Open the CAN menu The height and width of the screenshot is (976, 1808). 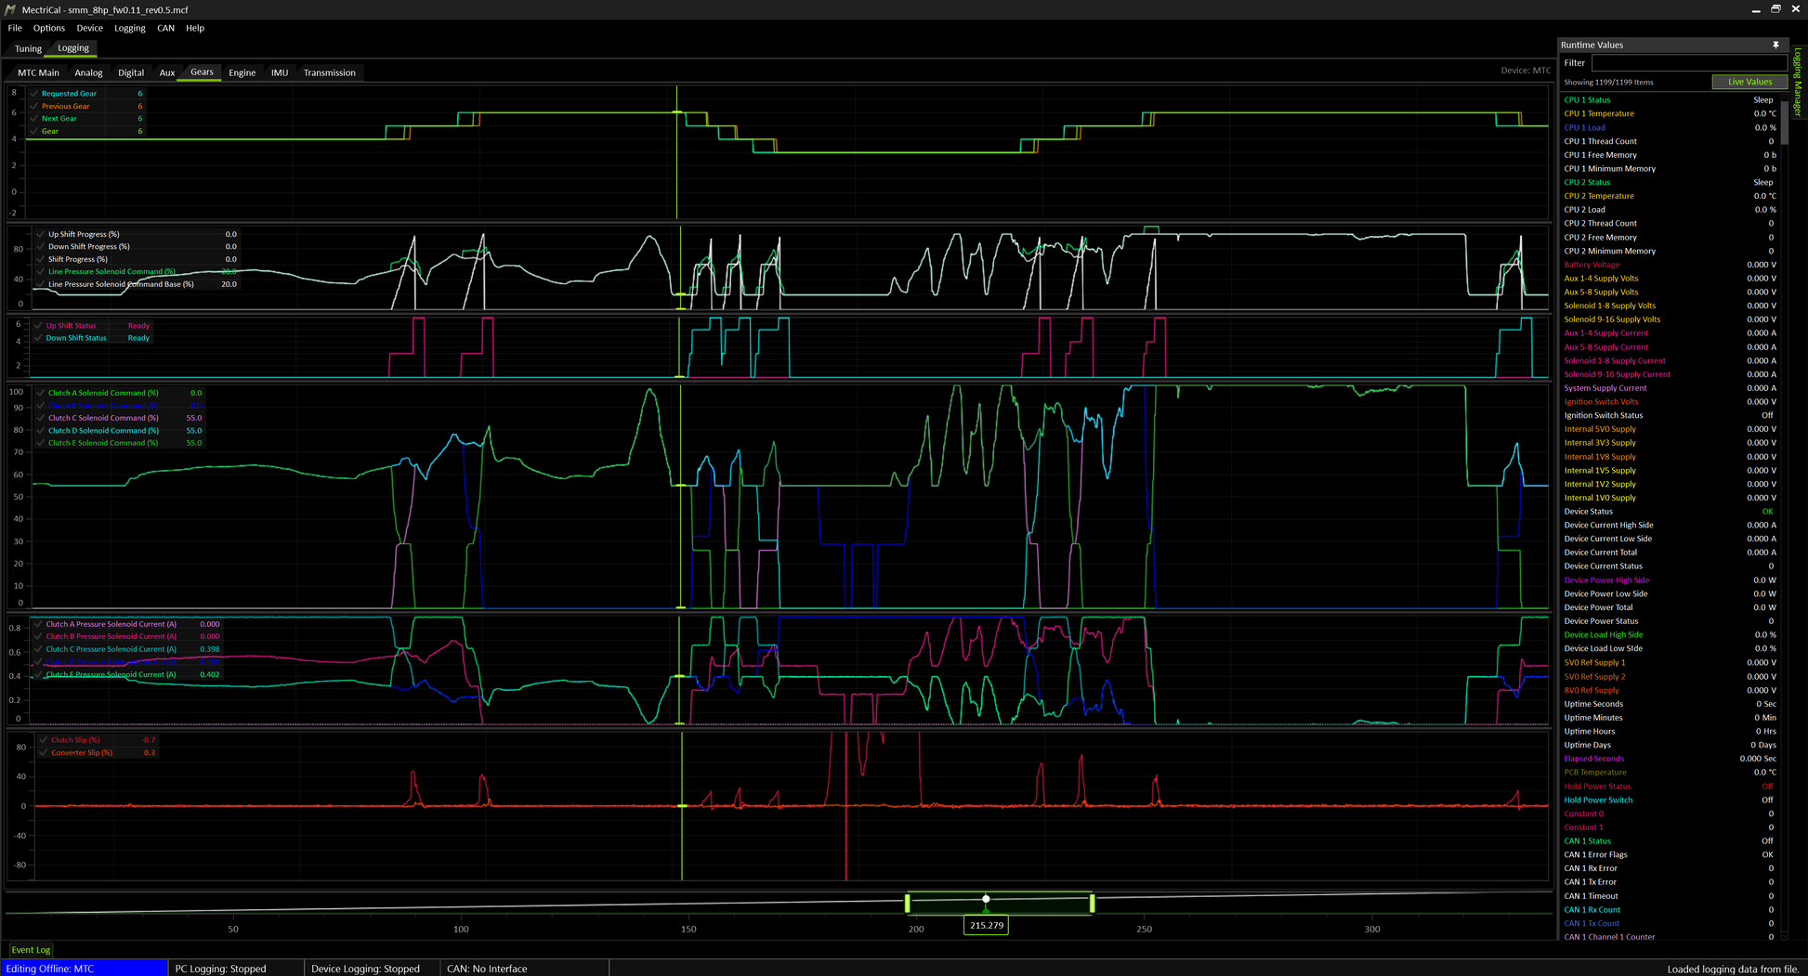tap(165, 28)
